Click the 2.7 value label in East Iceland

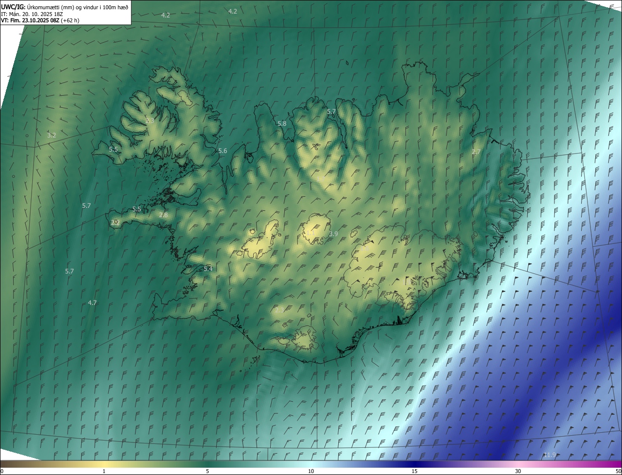(476, 152)
